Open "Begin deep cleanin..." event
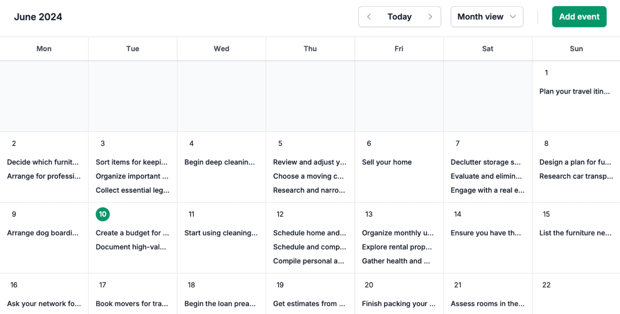This screenshot has width=620, height=314. (219, 162)
